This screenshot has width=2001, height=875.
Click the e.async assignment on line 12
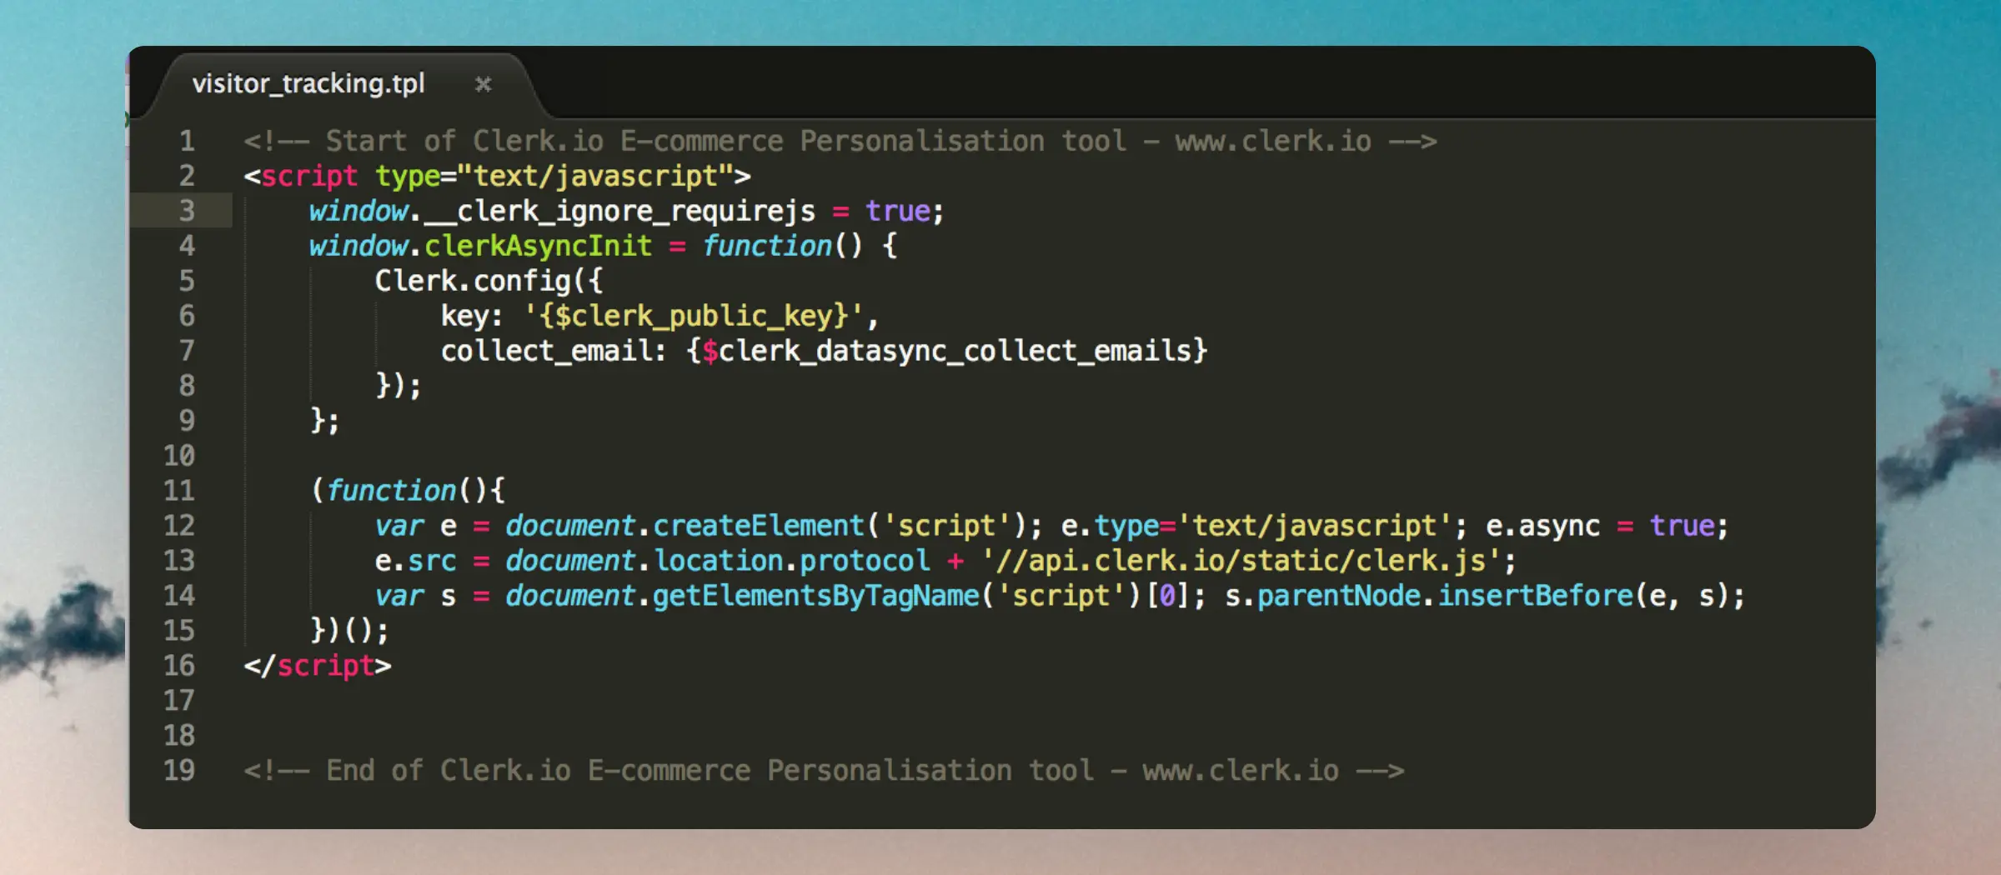1542,527
